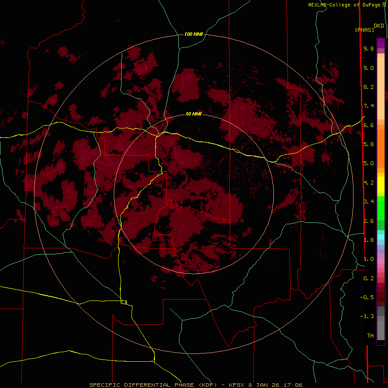Select the gray bottom color bar segment
The height and width of the screenshot is (388, 388).
[381, 330]
